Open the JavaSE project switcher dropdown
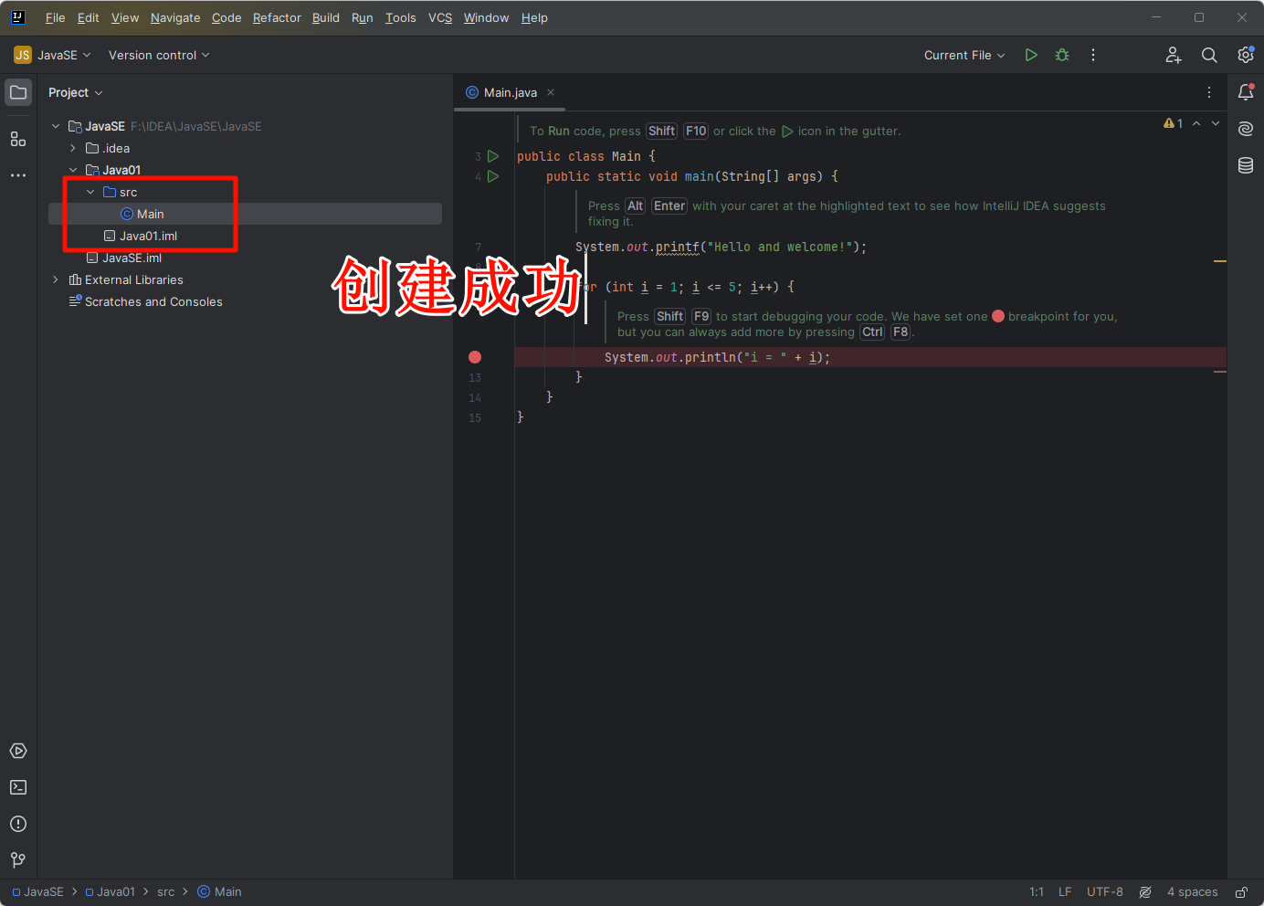The height and width of the screenshot is (906, 1264). (53, 55)
